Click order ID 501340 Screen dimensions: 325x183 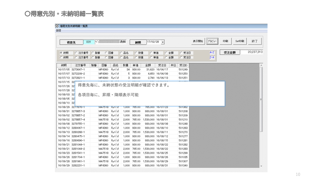pos(183,165)
